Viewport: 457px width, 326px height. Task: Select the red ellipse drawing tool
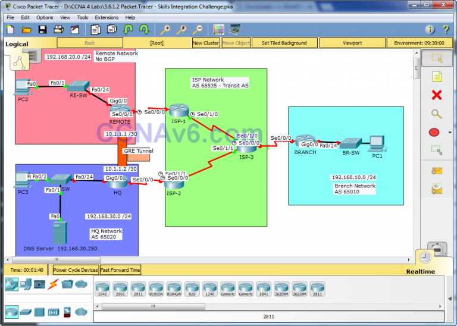tap(434, 132)
